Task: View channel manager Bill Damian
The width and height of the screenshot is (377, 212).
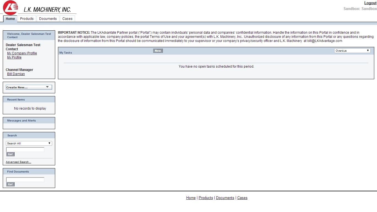Action: (x=16, y=74)
